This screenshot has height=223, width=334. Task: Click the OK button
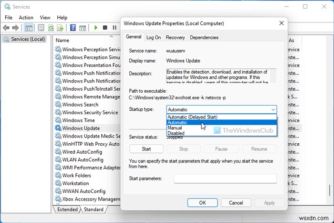[x=202, y=202]
